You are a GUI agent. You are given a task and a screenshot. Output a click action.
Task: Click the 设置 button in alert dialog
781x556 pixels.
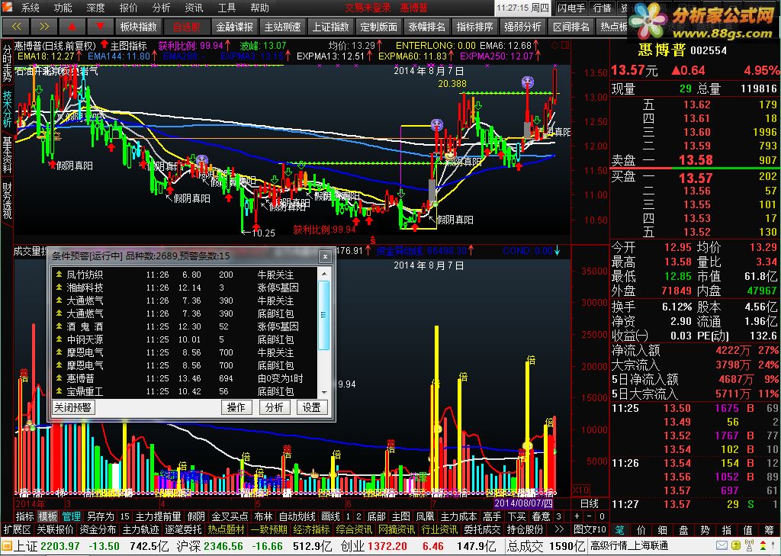click(x=312, y=407)
